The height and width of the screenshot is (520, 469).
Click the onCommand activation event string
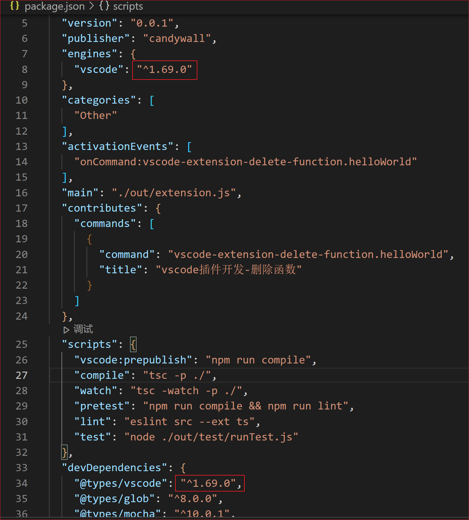pos(246,162)
